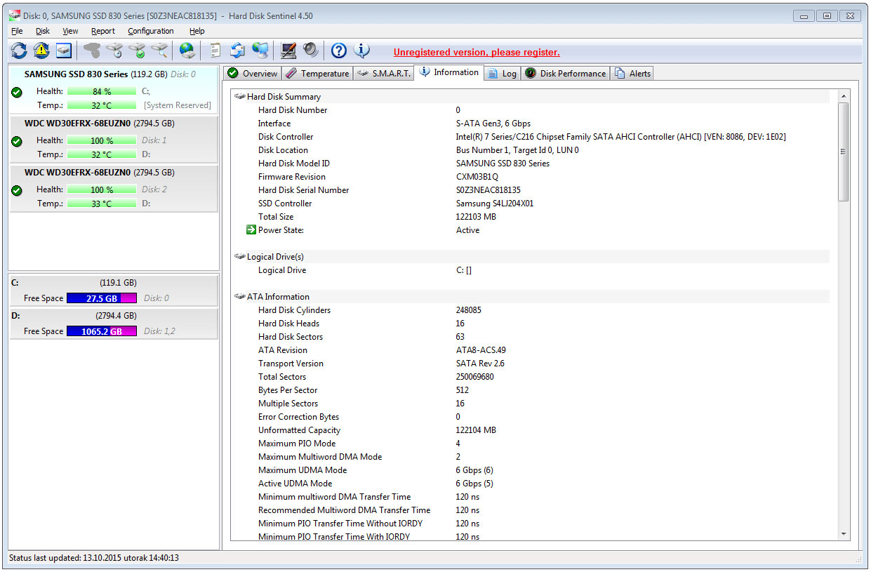Click the C: free space bar 27.5 GB

coord(102,298)
